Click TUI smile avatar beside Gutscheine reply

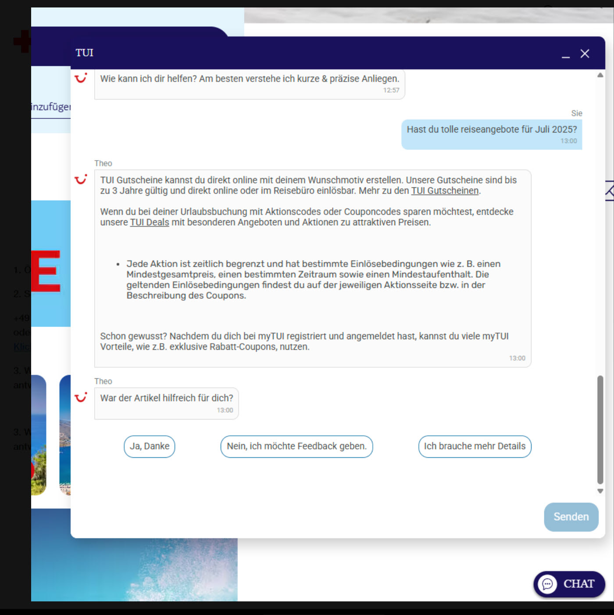coord(81,180)
